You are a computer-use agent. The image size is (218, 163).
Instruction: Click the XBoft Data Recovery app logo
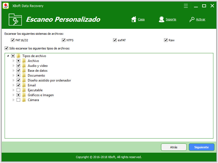coord(6,6)
